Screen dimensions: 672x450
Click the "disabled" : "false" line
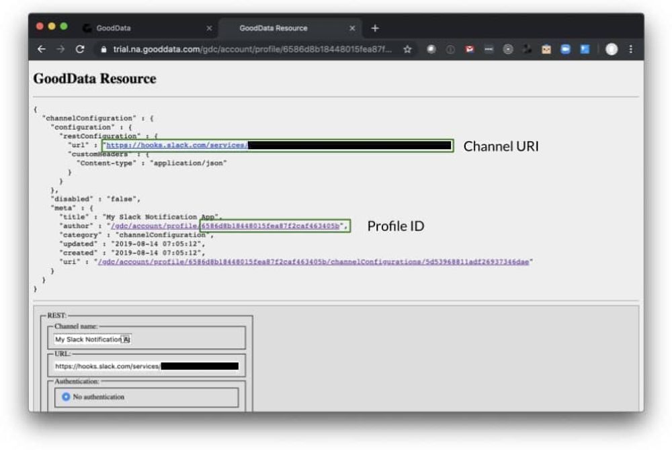coord(95,199)
